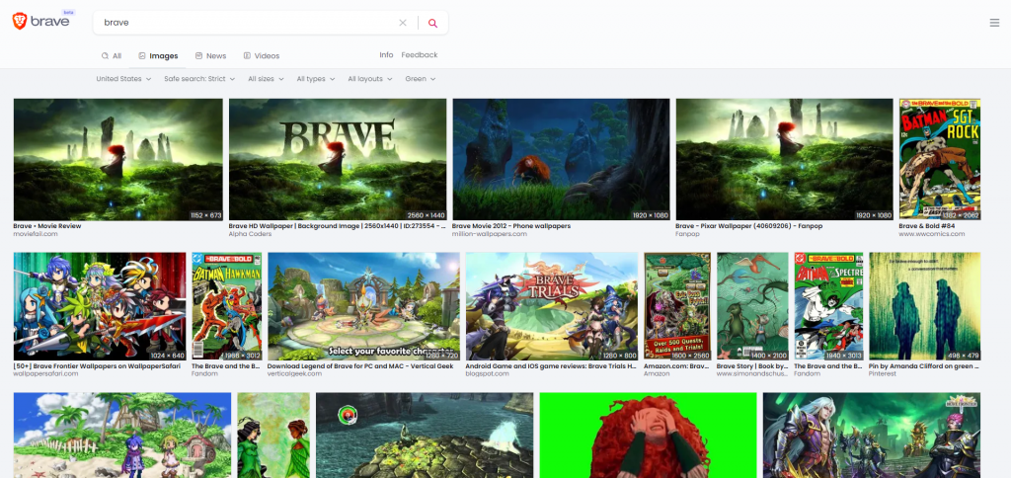Open the All types filter

(316, 79)
